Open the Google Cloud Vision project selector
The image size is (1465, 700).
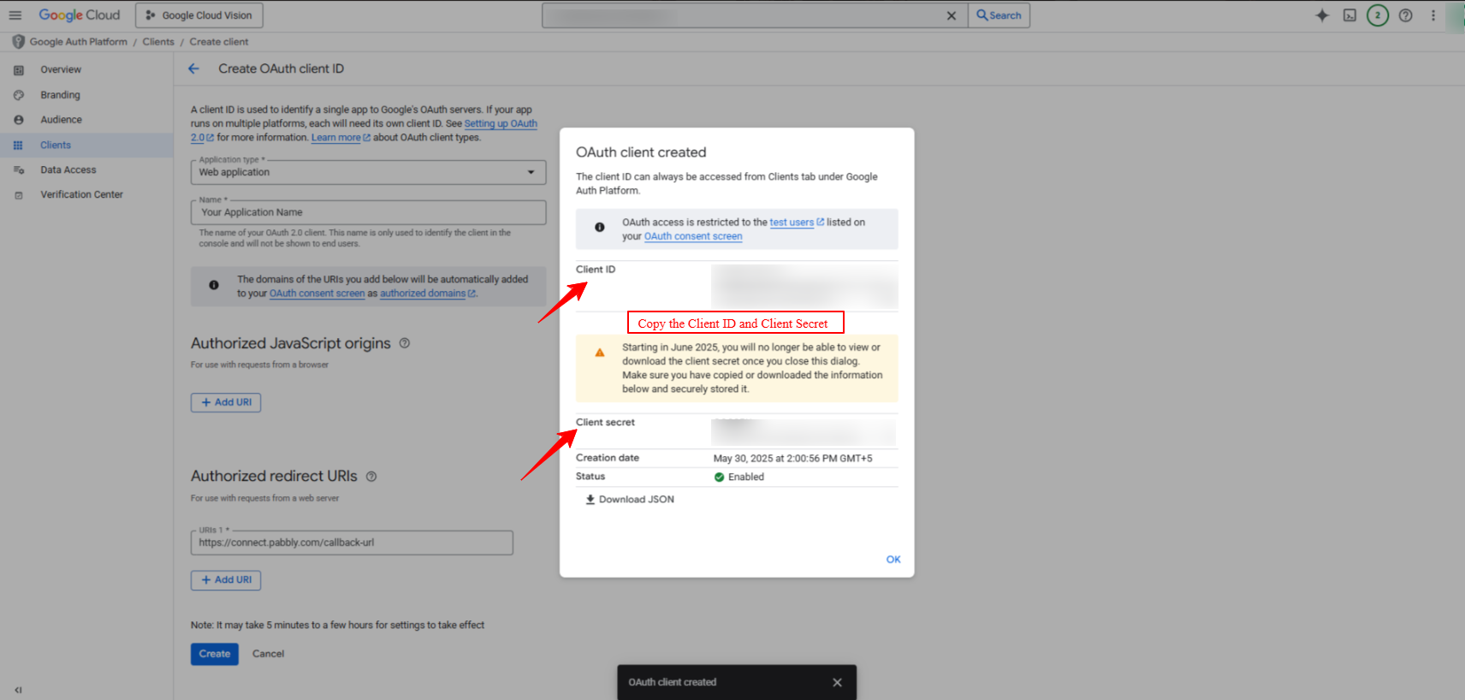[199, 15]
